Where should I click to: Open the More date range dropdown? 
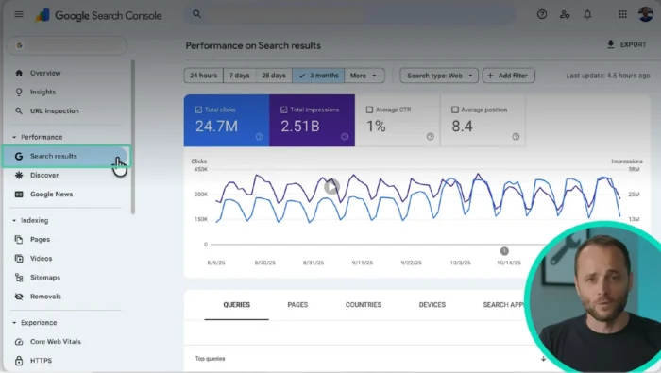[x=364, y=76]
